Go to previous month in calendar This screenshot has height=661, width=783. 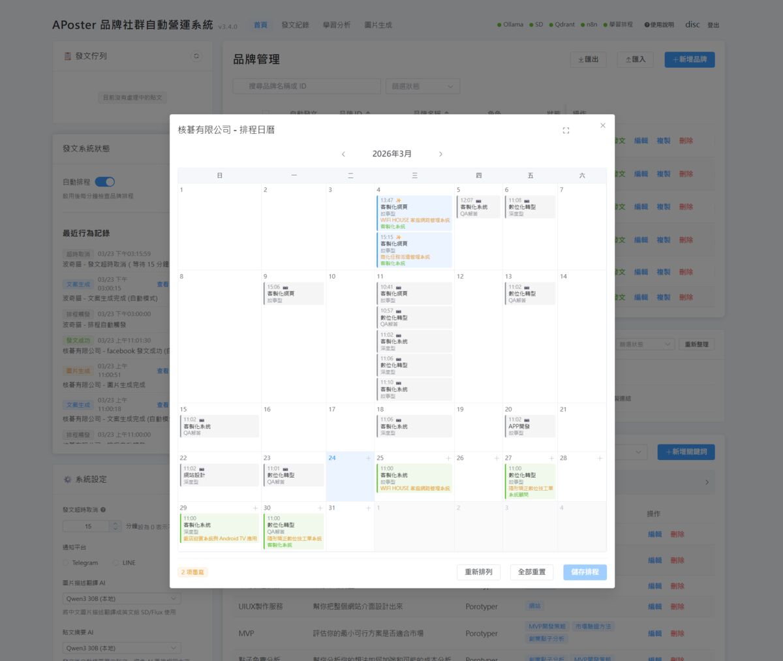(x=343, y=154)
